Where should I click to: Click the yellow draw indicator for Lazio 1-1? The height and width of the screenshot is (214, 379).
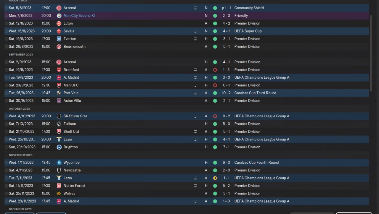tap(215, 178)
